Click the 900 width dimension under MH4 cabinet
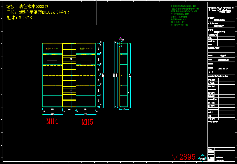This screenshot has width=237, height=164. pos(53,113)
